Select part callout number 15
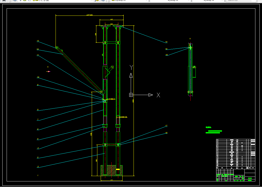 click(166, 49)
